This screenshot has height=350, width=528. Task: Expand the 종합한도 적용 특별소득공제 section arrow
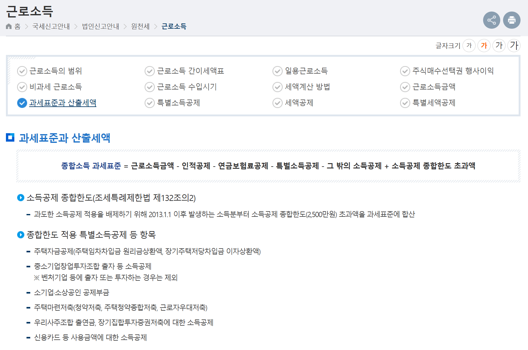[21, 235]
